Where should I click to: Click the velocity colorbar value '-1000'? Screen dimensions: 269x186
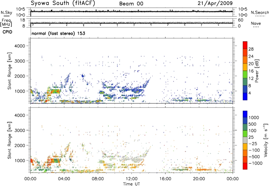256,163
